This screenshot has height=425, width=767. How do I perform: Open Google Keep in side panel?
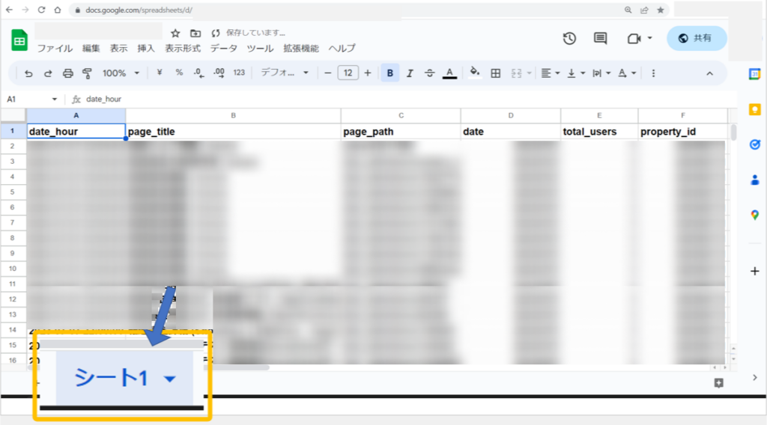pos(754,109)
